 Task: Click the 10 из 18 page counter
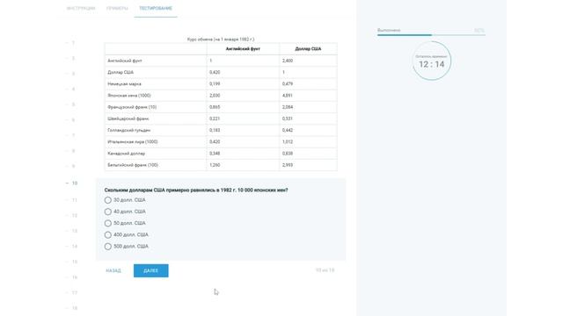pyautogui.click(x=325, y=270)
